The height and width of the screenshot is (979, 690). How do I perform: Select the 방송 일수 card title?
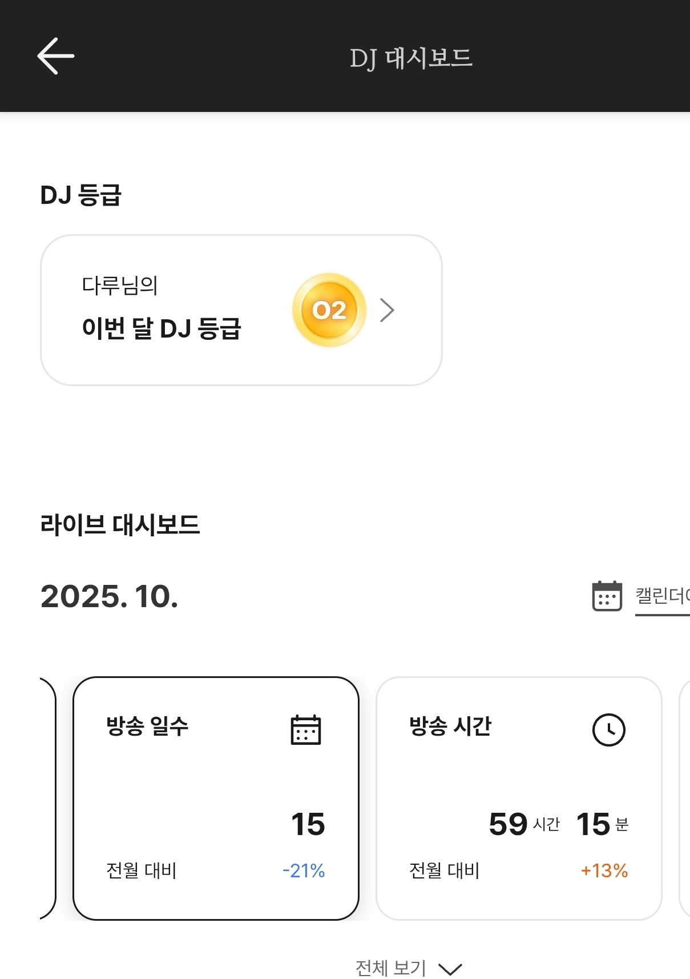(x=147, y=726)
